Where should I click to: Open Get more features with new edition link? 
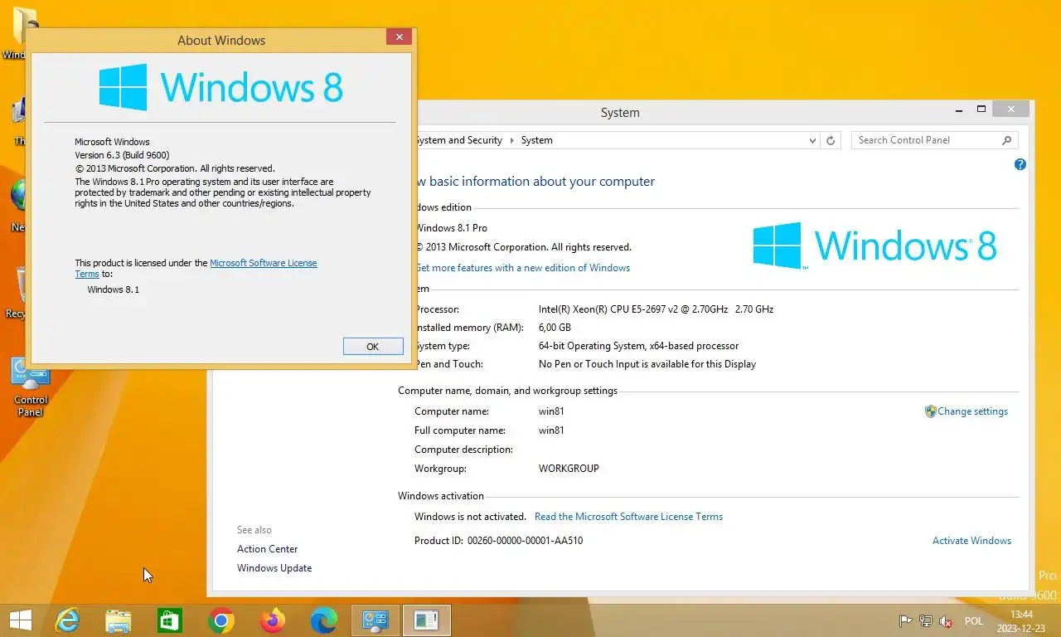[522, 268]
